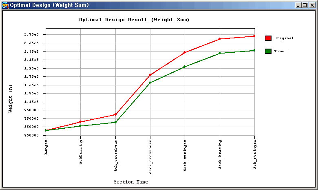
Task: Click the chart title 'Optimal Design Result (Weight Sum)'
Action: pyautogui.click(x=134, y=20)
